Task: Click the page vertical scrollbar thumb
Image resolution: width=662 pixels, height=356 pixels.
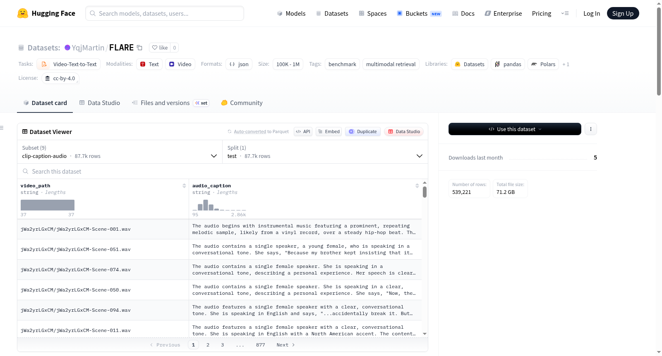Action: 659,51
